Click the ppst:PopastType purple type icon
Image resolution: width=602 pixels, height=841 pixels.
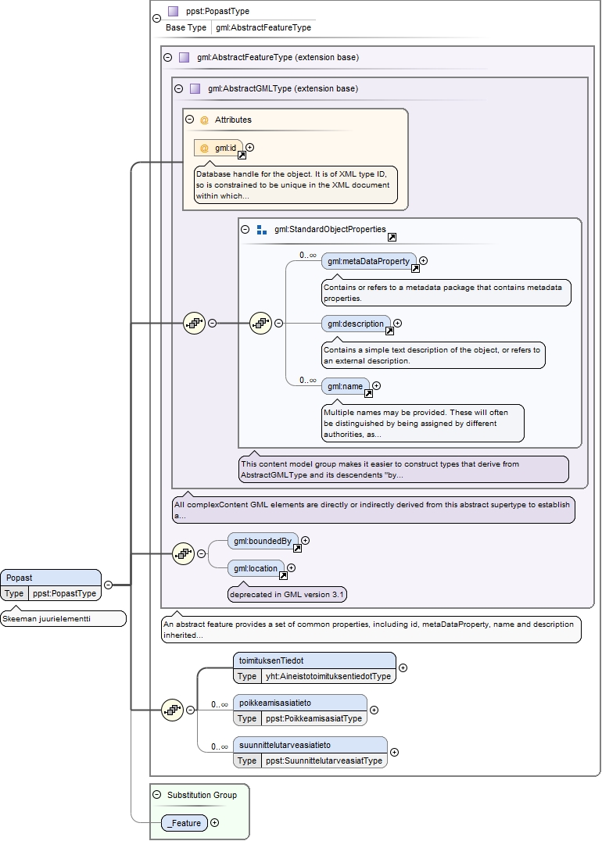173,11
